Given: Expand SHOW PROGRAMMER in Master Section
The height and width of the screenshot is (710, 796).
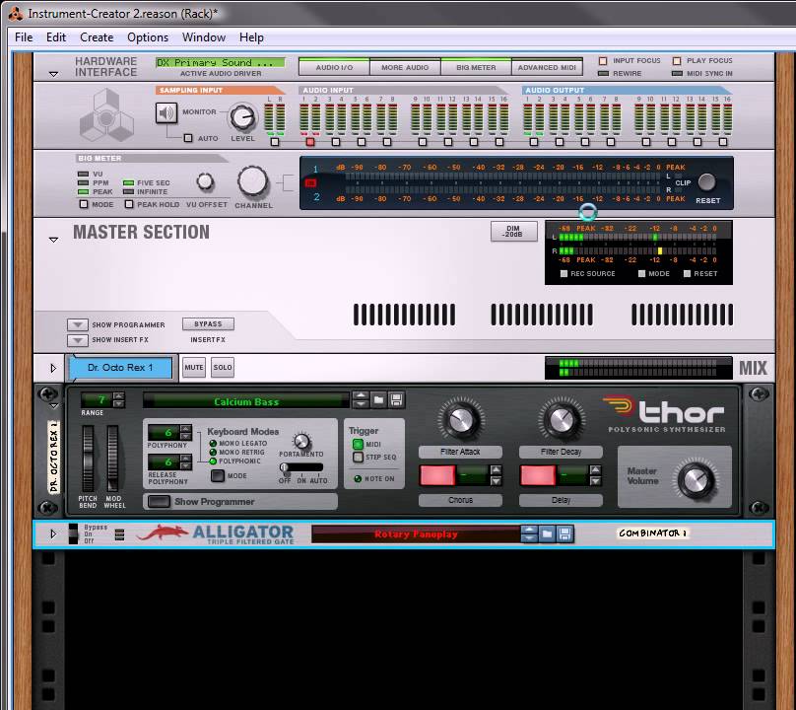Looking at the screenshot, I should tap(78, 324).
